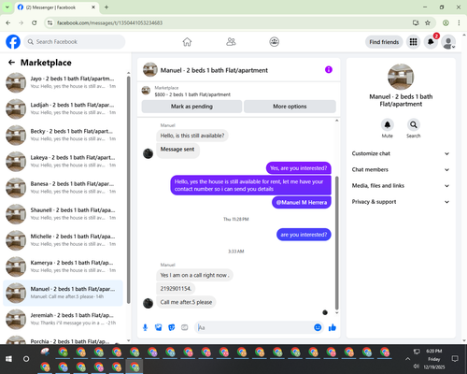This screenshot has width=467, height=374.
Task: Click "Hello, is this still available?" message
Action: [x=192, y=136]
